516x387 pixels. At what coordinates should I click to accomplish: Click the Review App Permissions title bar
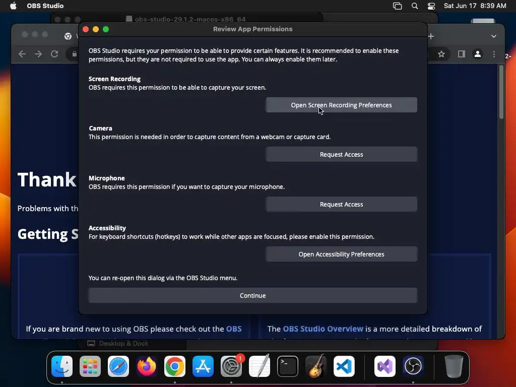253,29
